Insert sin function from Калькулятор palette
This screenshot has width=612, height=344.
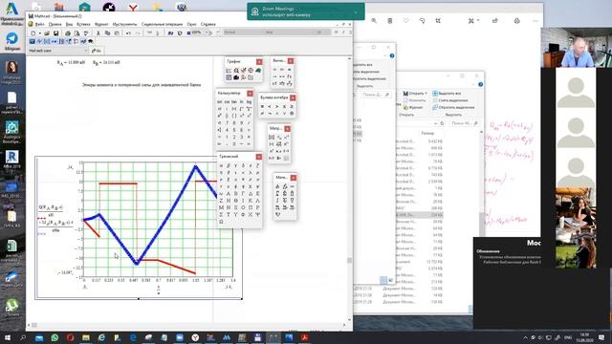(220, 102)
